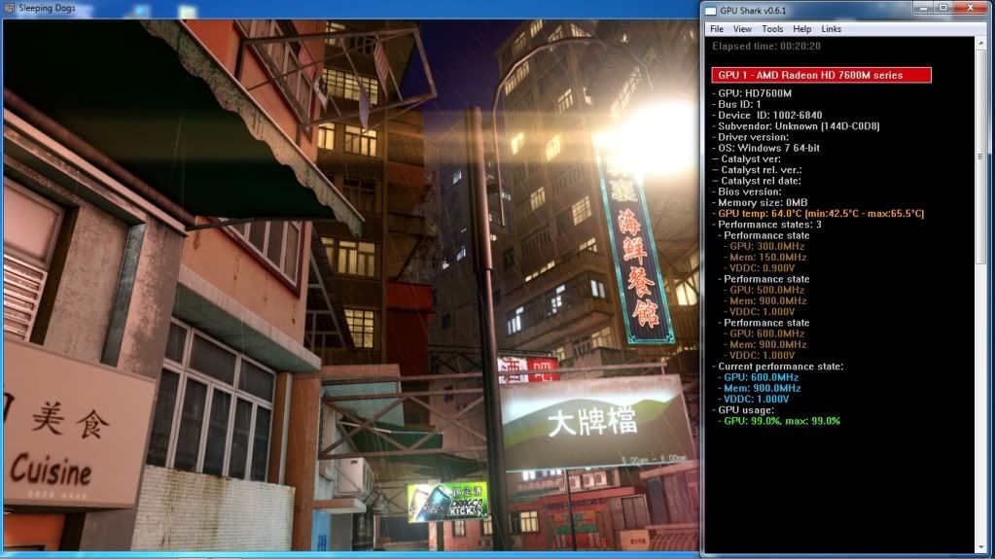Click the Catalyst rel. ver. line
995x559 pixels.
click(757, 170)
